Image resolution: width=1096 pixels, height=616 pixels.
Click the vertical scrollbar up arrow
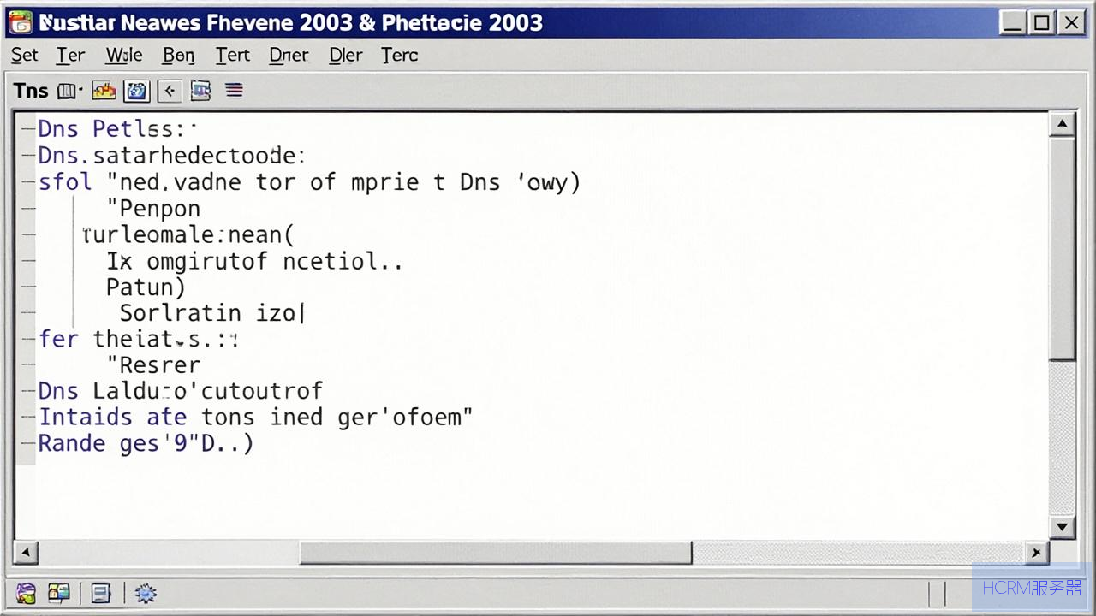tap(1062, 125)
